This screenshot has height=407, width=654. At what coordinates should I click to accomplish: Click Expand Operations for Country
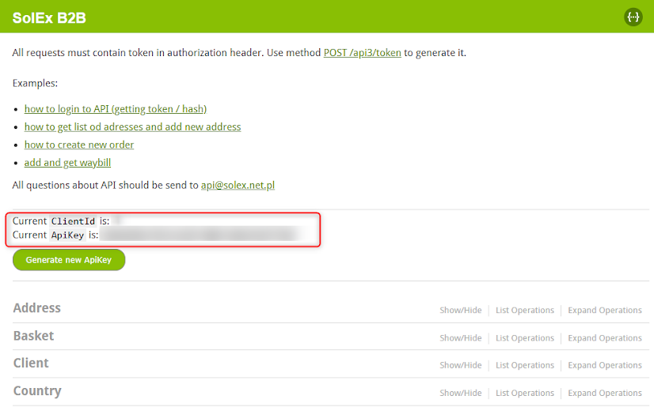tap(605, 393)
